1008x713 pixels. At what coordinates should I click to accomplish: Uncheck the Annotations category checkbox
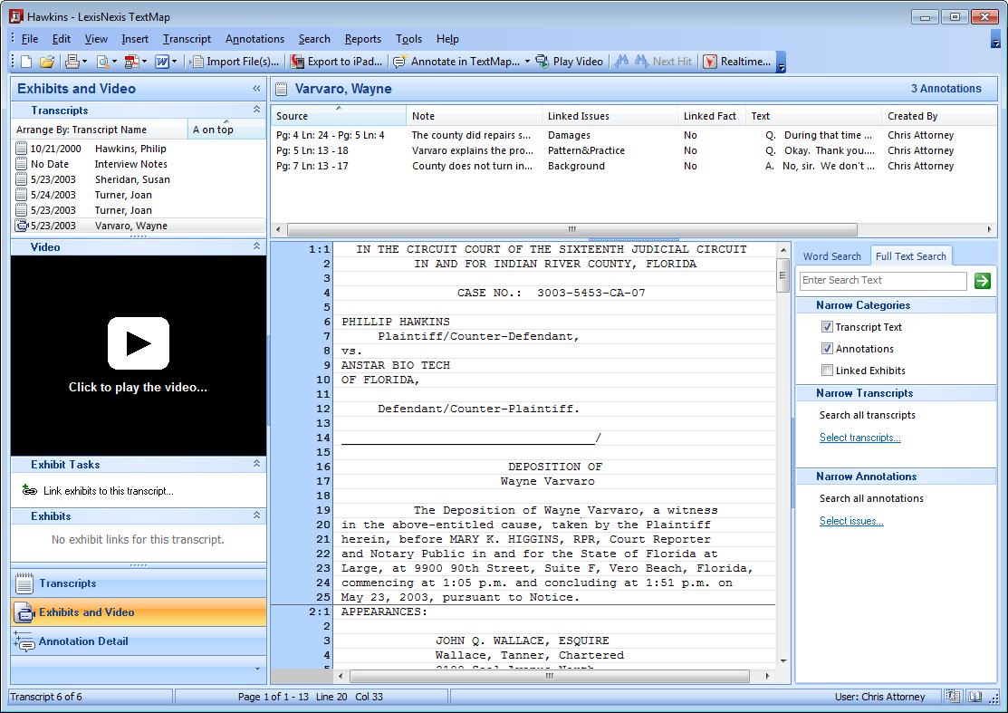click(828, 349)
